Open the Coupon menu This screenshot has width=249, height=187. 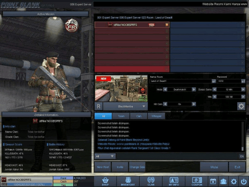pos(197,181)
